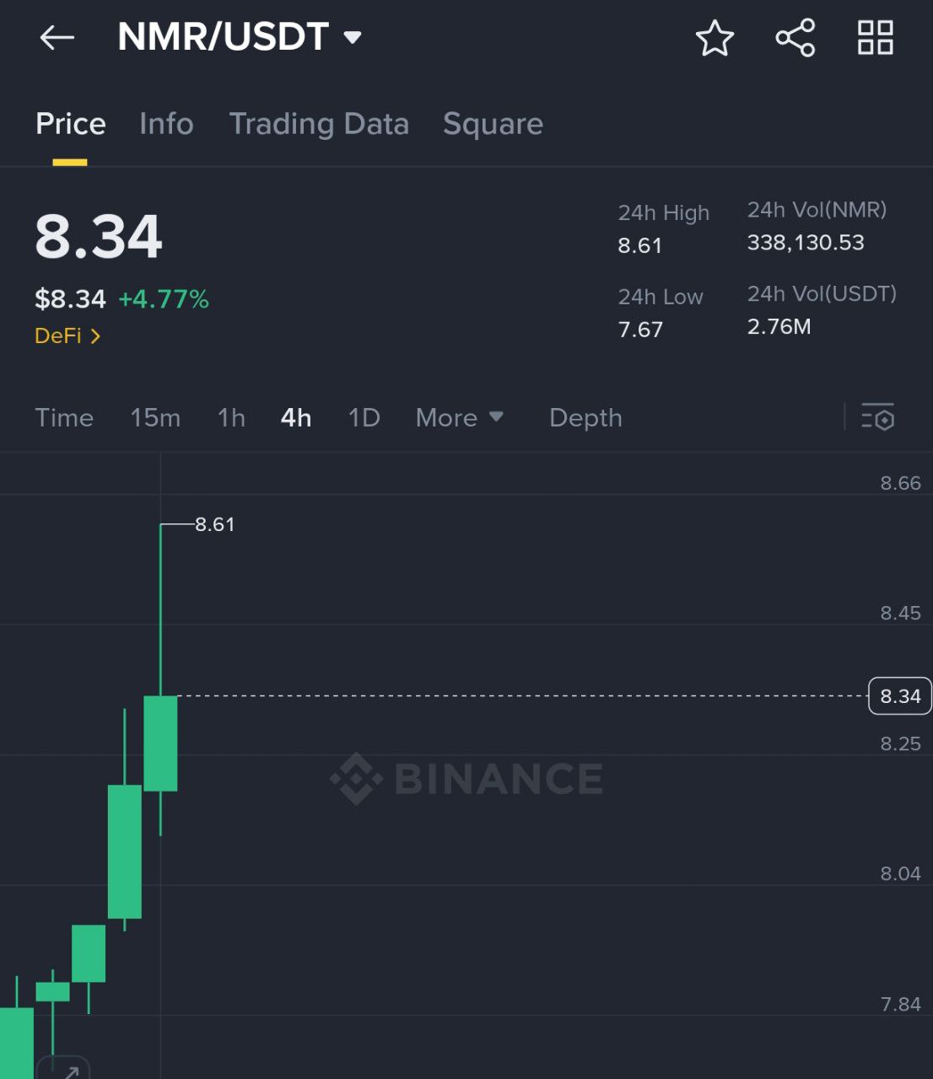Open chart settings icon beside Depth

[x=877, y=417]
